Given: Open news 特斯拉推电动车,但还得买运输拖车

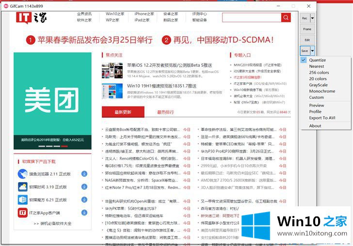Looking at the screenshot, I should coord(134,215).
